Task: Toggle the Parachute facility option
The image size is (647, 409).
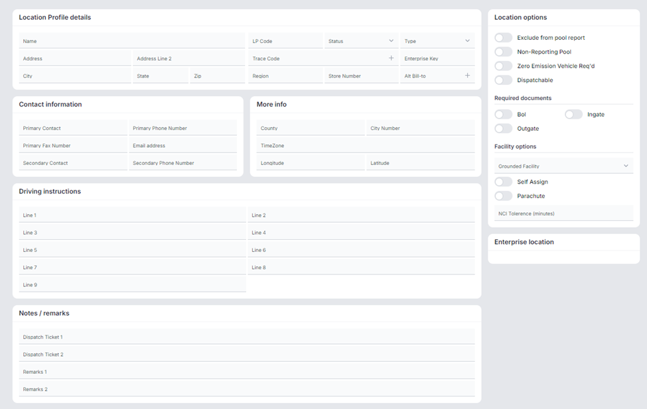Action: click(x=504, y=196)
